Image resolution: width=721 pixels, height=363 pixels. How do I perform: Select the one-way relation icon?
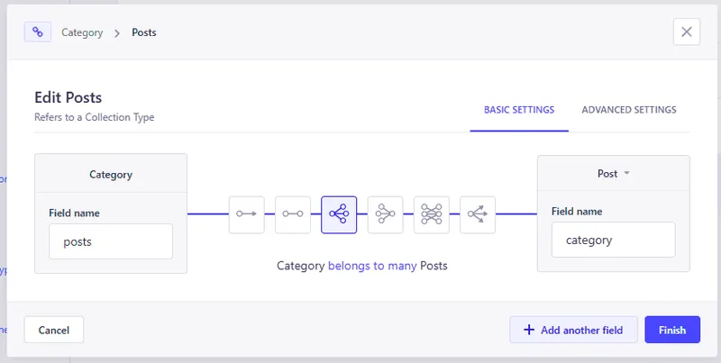click(246, 214)
